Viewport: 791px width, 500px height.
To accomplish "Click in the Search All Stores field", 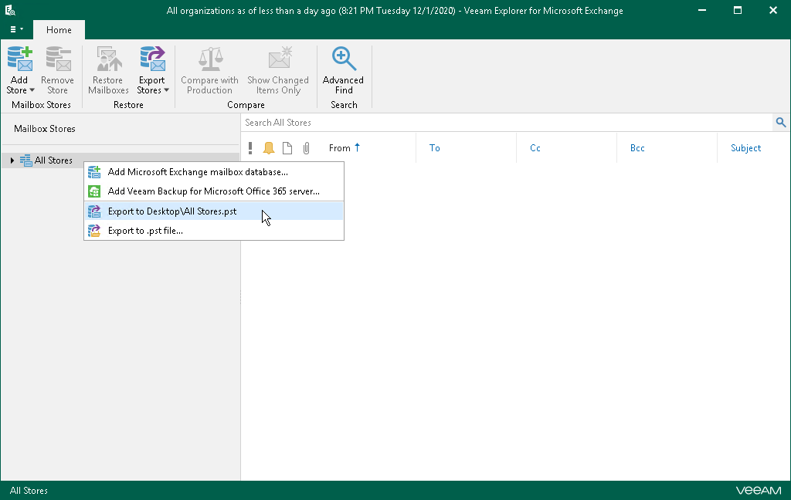I will click(x=507, y=123).
